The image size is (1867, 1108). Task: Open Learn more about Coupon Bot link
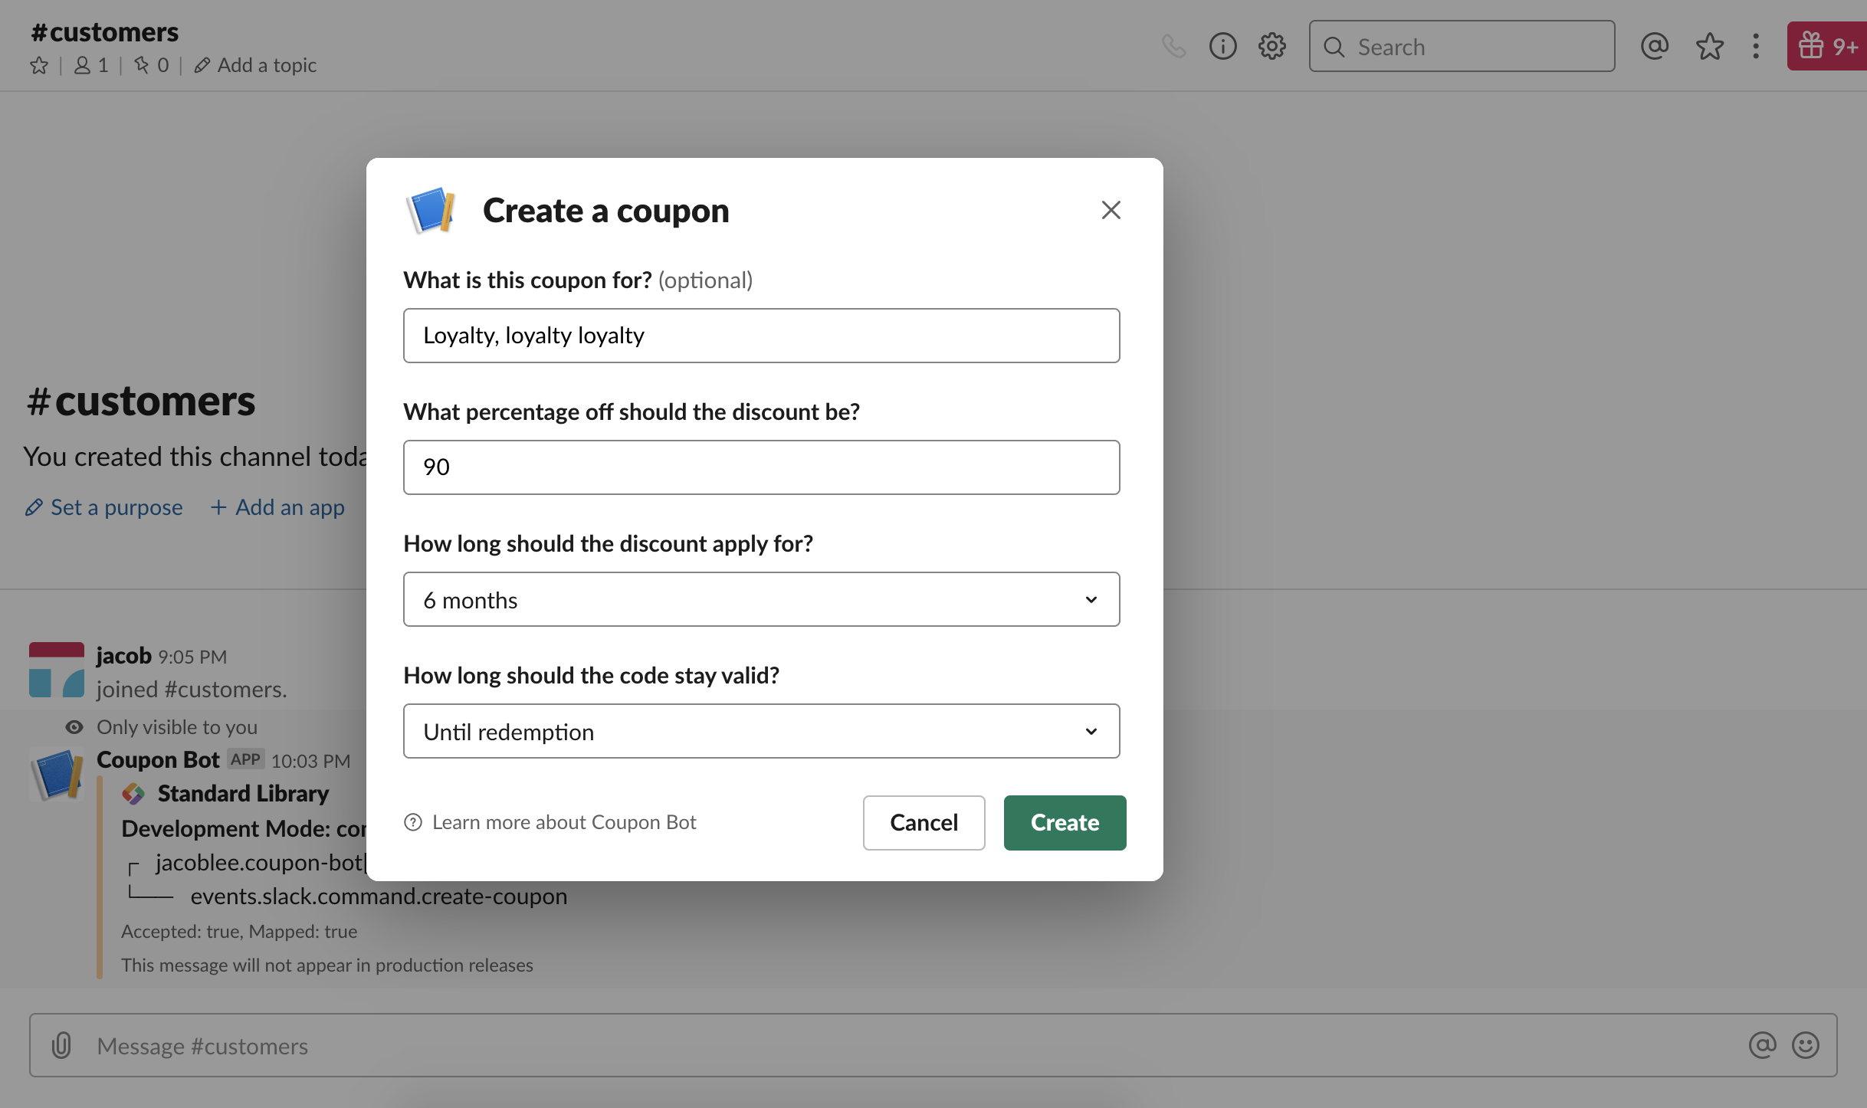pyautogui.click(x=563, y=822)
